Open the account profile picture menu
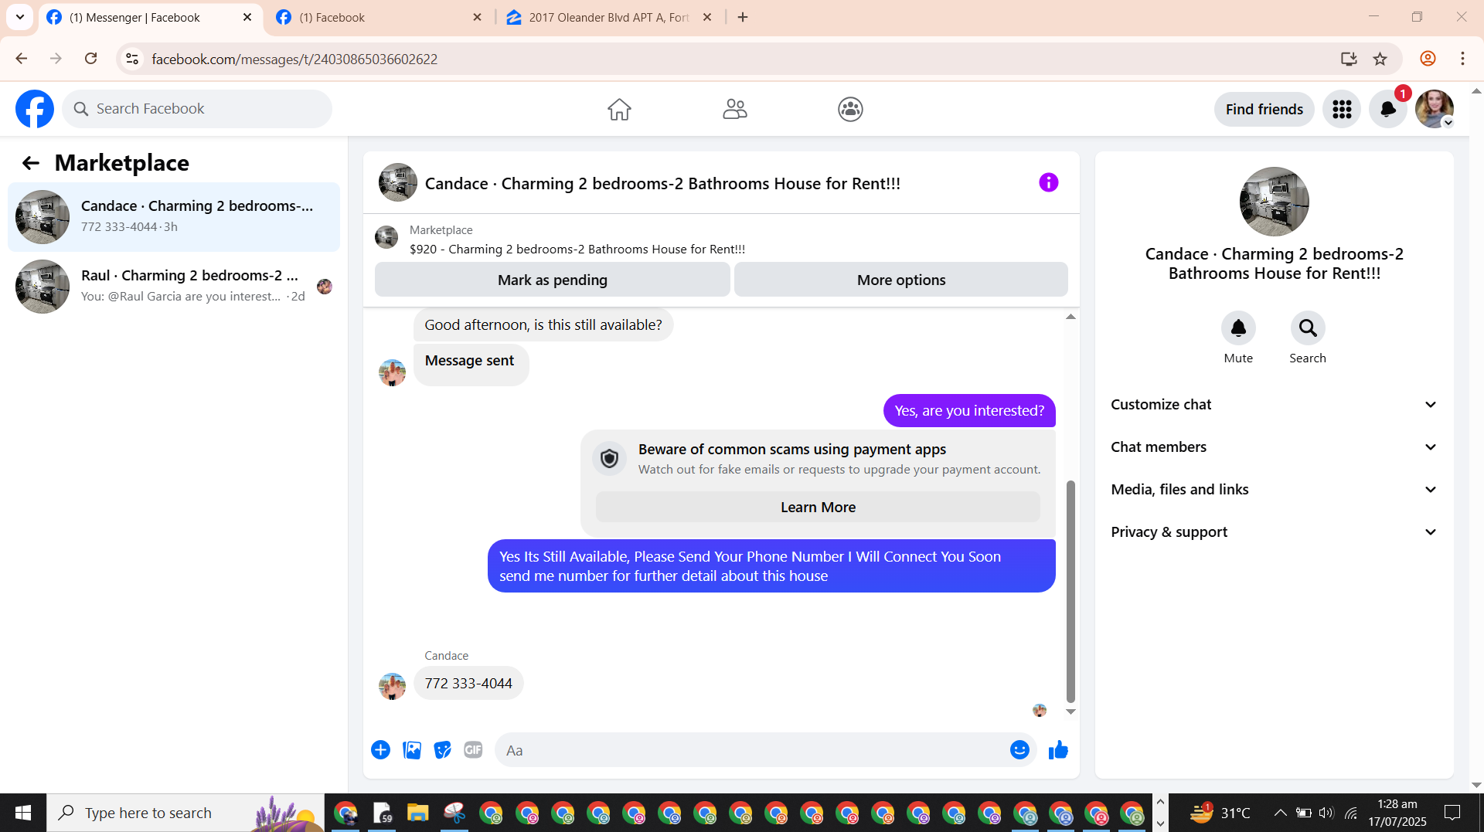This screenshot has width=1484, height=832. (x=1435, y=109)
